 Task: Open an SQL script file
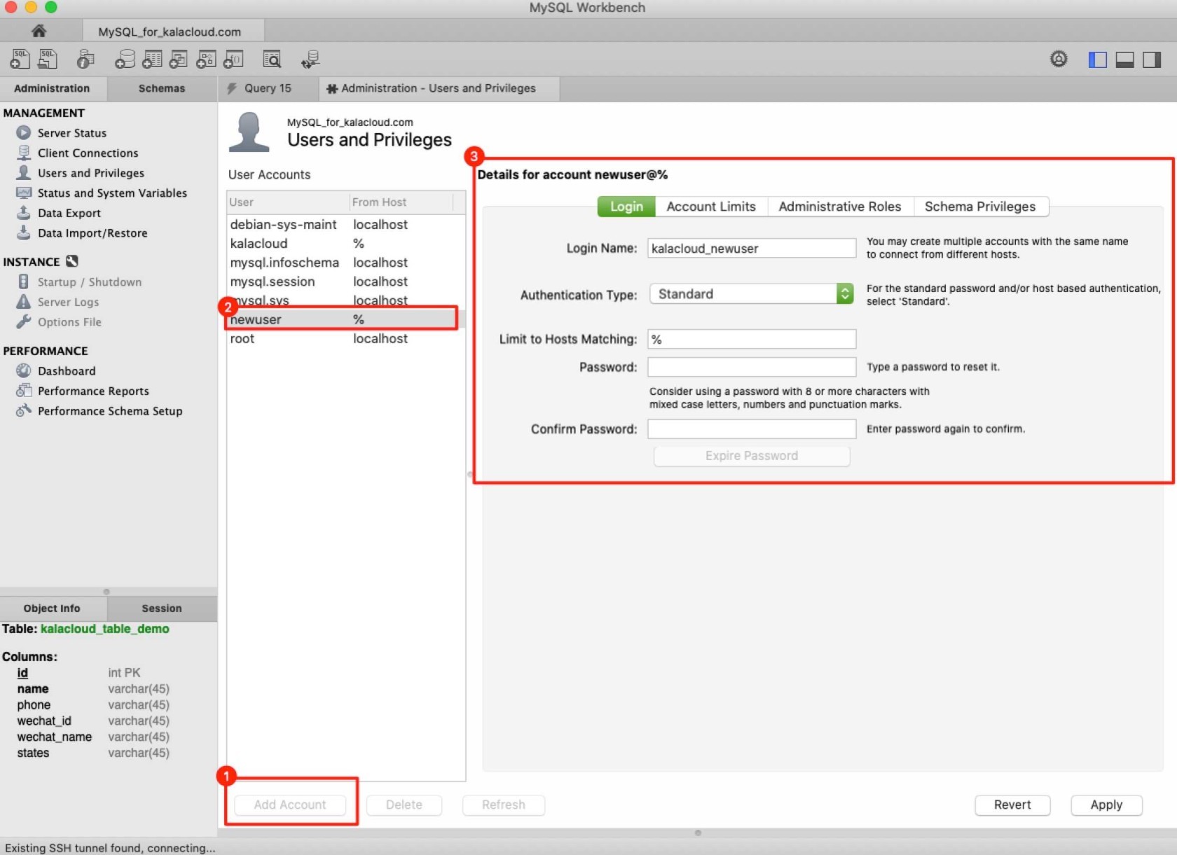tap(48, 60)
